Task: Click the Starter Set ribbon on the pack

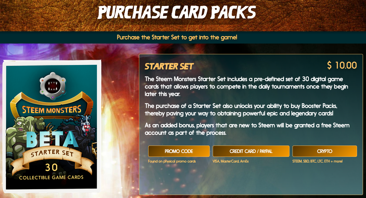Action: coord(51,155)
